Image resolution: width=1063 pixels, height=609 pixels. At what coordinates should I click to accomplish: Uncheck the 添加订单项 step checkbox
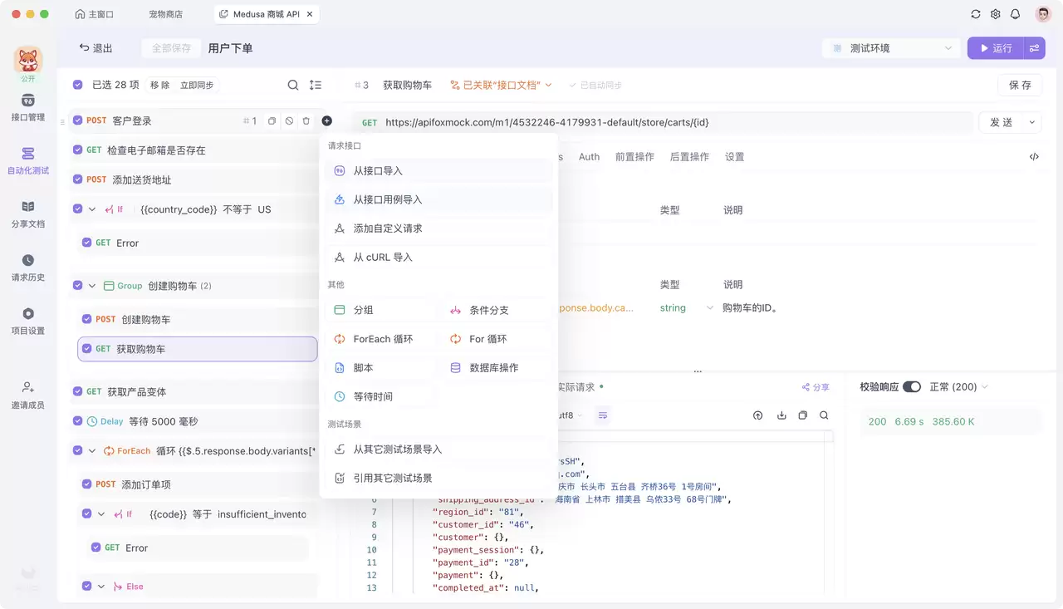[x=87, y=484]
